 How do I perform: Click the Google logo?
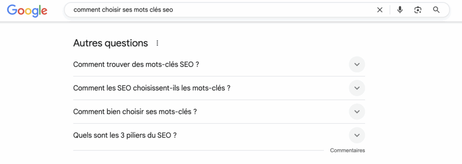point(27,11)
